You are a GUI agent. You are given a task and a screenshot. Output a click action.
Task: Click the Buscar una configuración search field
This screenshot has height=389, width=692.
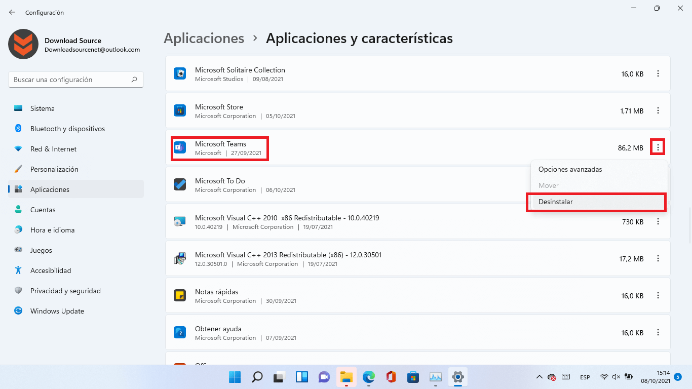pos(76,80)
